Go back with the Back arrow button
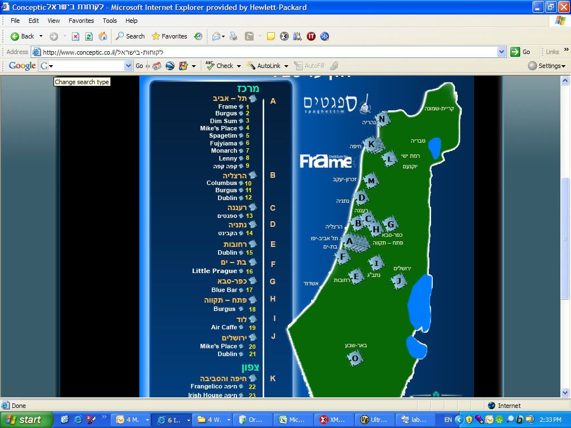Viewport: 571px width, 428px height. click(x=22, y=36)
